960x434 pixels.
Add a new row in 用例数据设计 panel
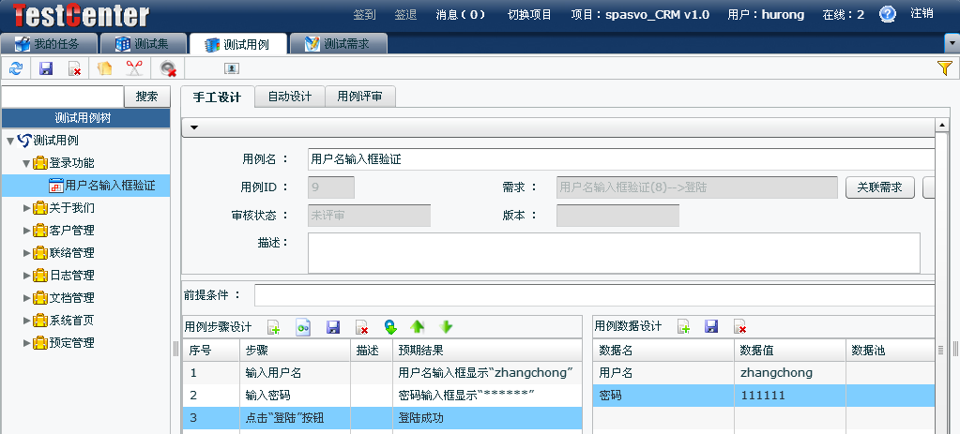tap(684, 327)
